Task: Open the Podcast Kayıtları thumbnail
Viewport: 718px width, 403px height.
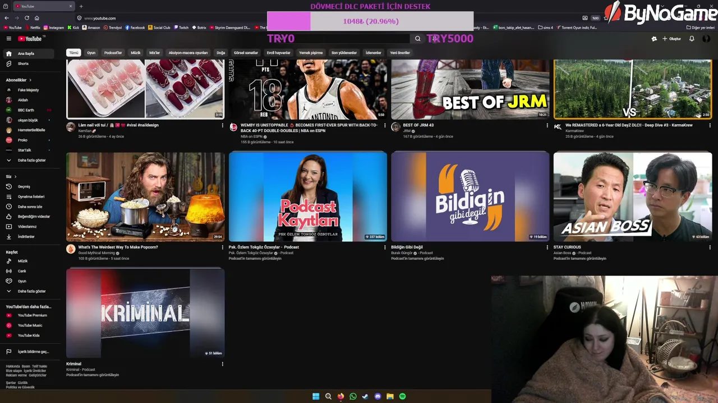Action: pos(307,197)
